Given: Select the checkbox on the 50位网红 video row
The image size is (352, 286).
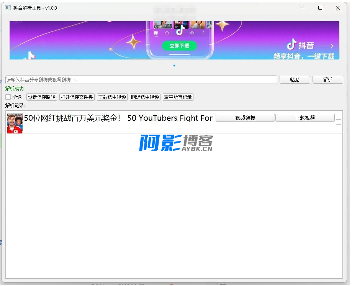Looking at the screenshot, I should pyautogui.click(x=339, y=122).
